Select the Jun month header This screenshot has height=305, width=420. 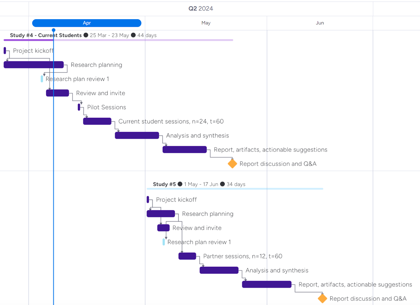[x=319, y=23]
